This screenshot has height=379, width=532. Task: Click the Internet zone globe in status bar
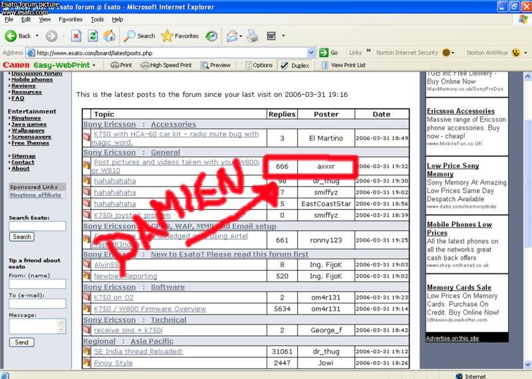[x=459, y=376]
